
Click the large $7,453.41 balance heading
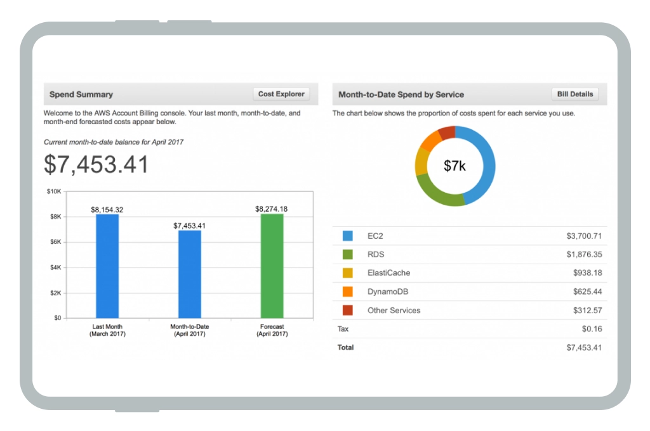(96, 164)
